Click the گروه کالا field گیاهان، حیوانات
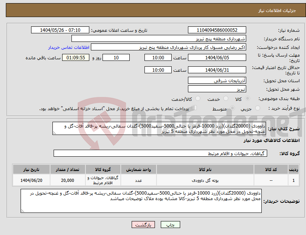Screen dimensions: 306x235 tap(160, 153)
